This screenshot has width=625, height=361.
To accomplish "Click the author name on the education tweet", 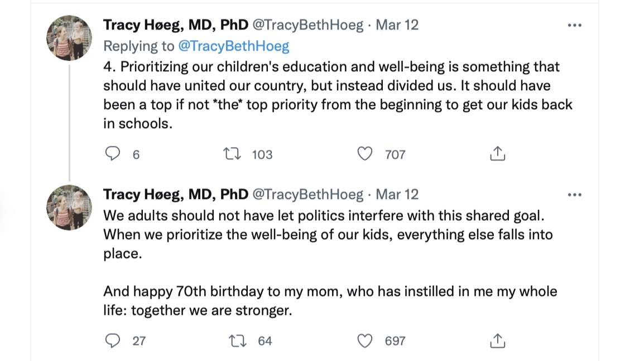I will [175, 25].
